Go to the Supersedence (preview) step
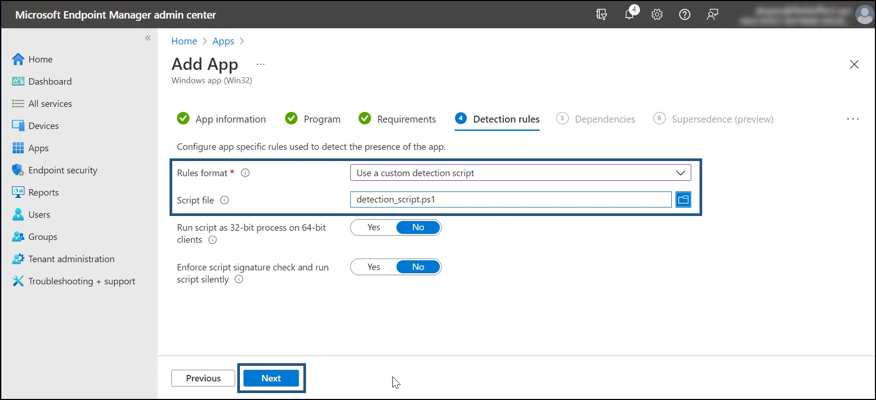The width and height of the screenshot is (876, 400). coord(713,119)
